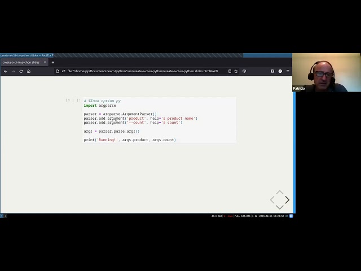Switch to workspace 1 in status bar
Viewport: 361px width, 271px height.
point(2,216)
